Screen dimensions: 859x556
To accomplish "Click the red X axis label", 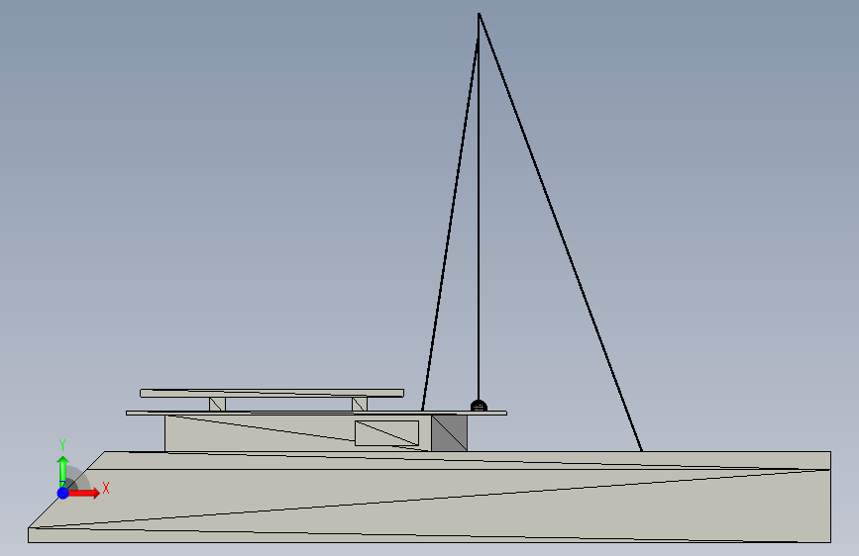I will click(x=106, y=488).
